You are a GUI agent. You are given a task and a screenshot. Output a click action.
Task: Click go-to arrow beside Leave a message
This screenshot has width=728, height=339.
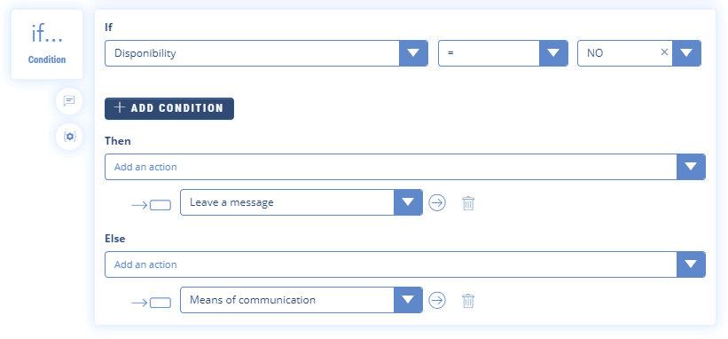(x=437, y=203)
